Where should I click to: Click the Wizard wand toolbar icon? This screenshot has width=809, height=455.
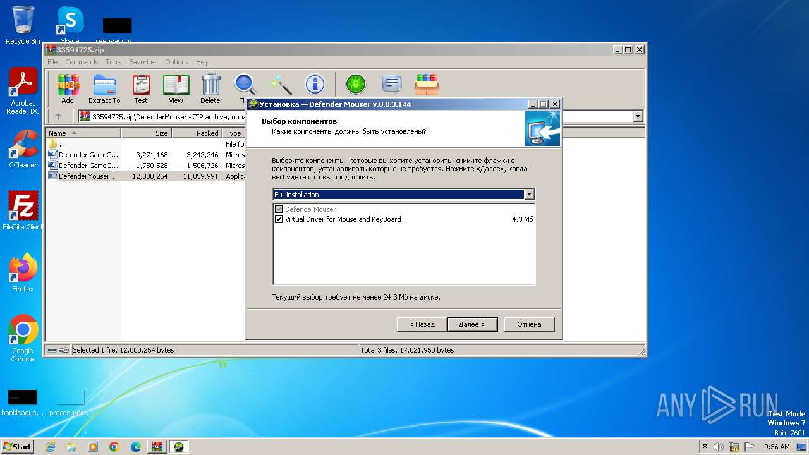(x=281, y=84)
